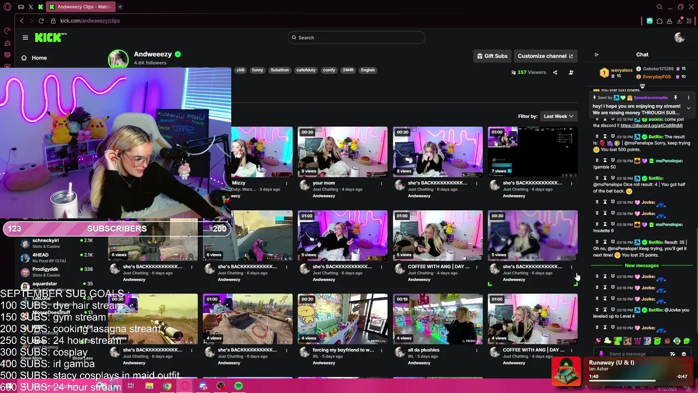
Task: Open the pinned game controller tab
Action: coord(21,7)
